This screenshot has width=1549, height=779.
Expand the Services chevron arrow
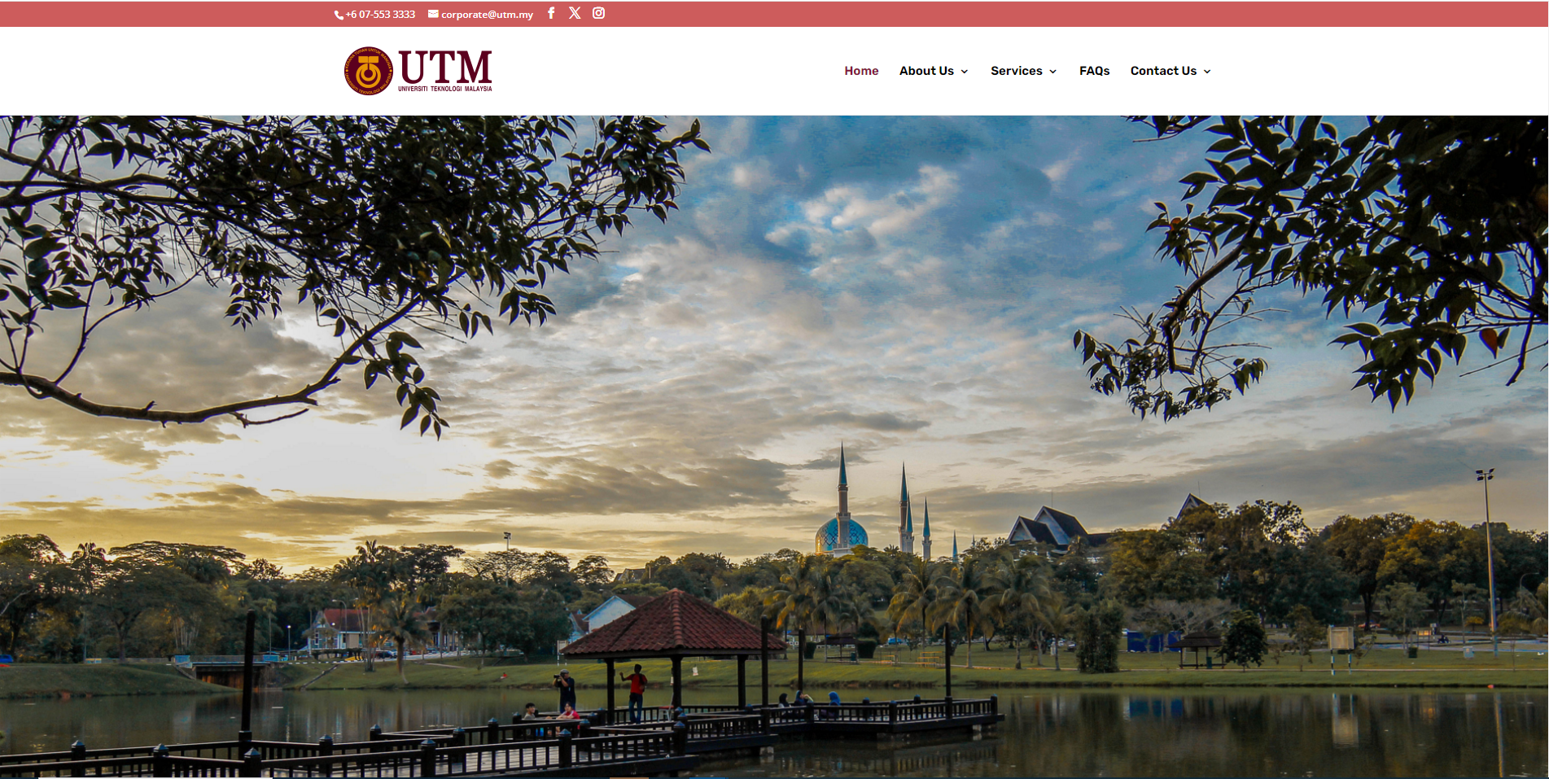pos(1052,72)
